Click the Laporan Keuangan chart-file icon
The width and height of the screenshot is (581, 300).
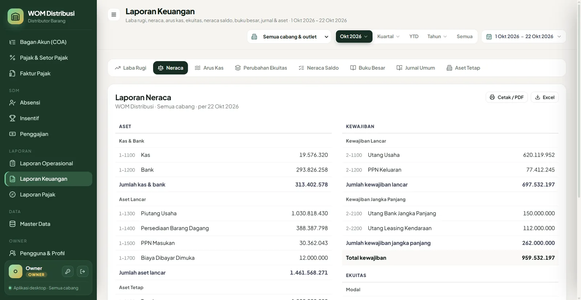tap(12, 179)
